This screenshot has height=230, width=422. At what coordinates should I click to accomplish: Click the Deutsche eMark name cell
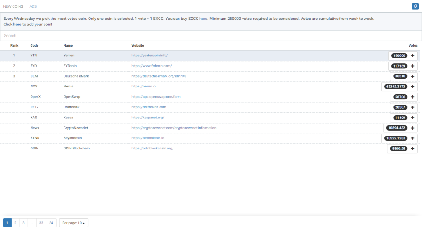point(76,76)
